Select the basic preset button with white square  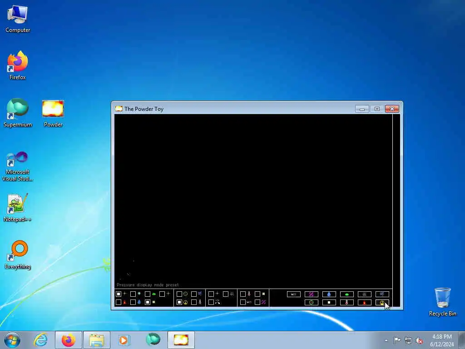pyautogui.click(x=329, y=302)
